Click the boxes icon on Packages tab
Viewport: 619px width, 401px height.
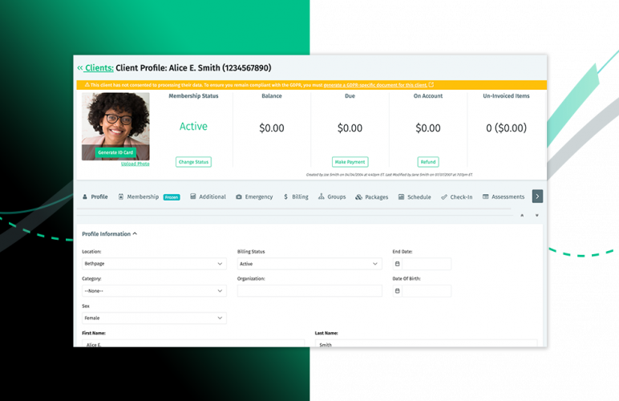359,197
